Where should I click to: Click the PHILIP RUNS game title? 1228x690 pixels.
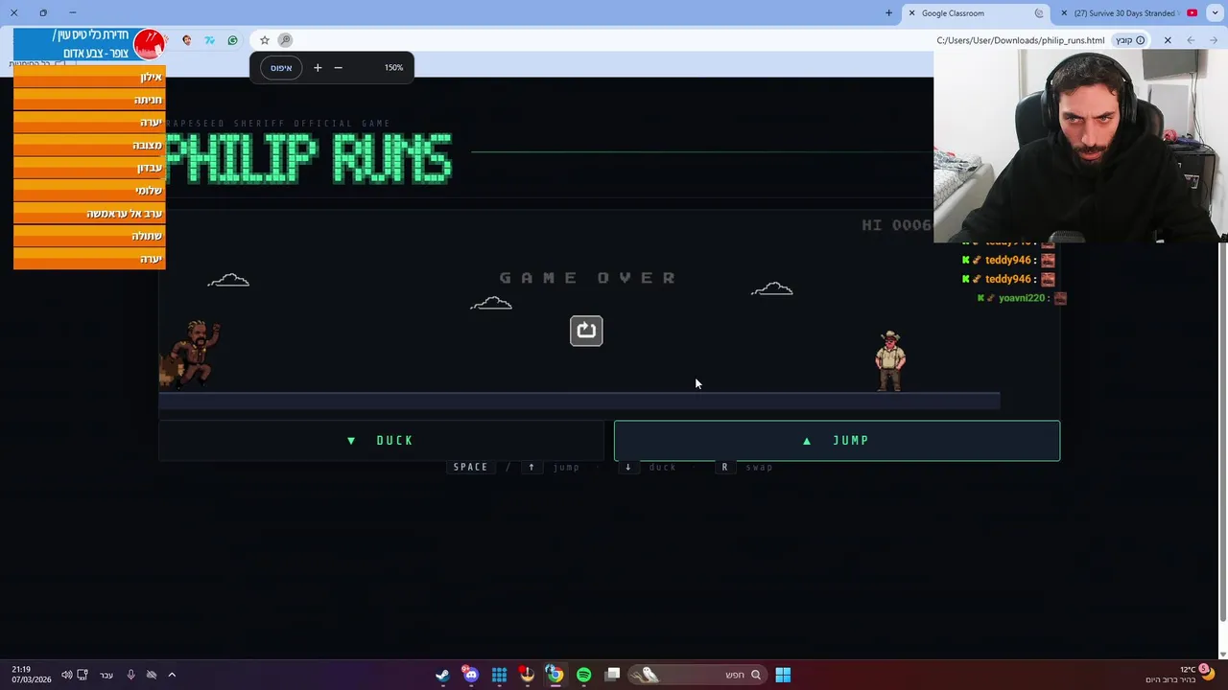click(309, 159)
